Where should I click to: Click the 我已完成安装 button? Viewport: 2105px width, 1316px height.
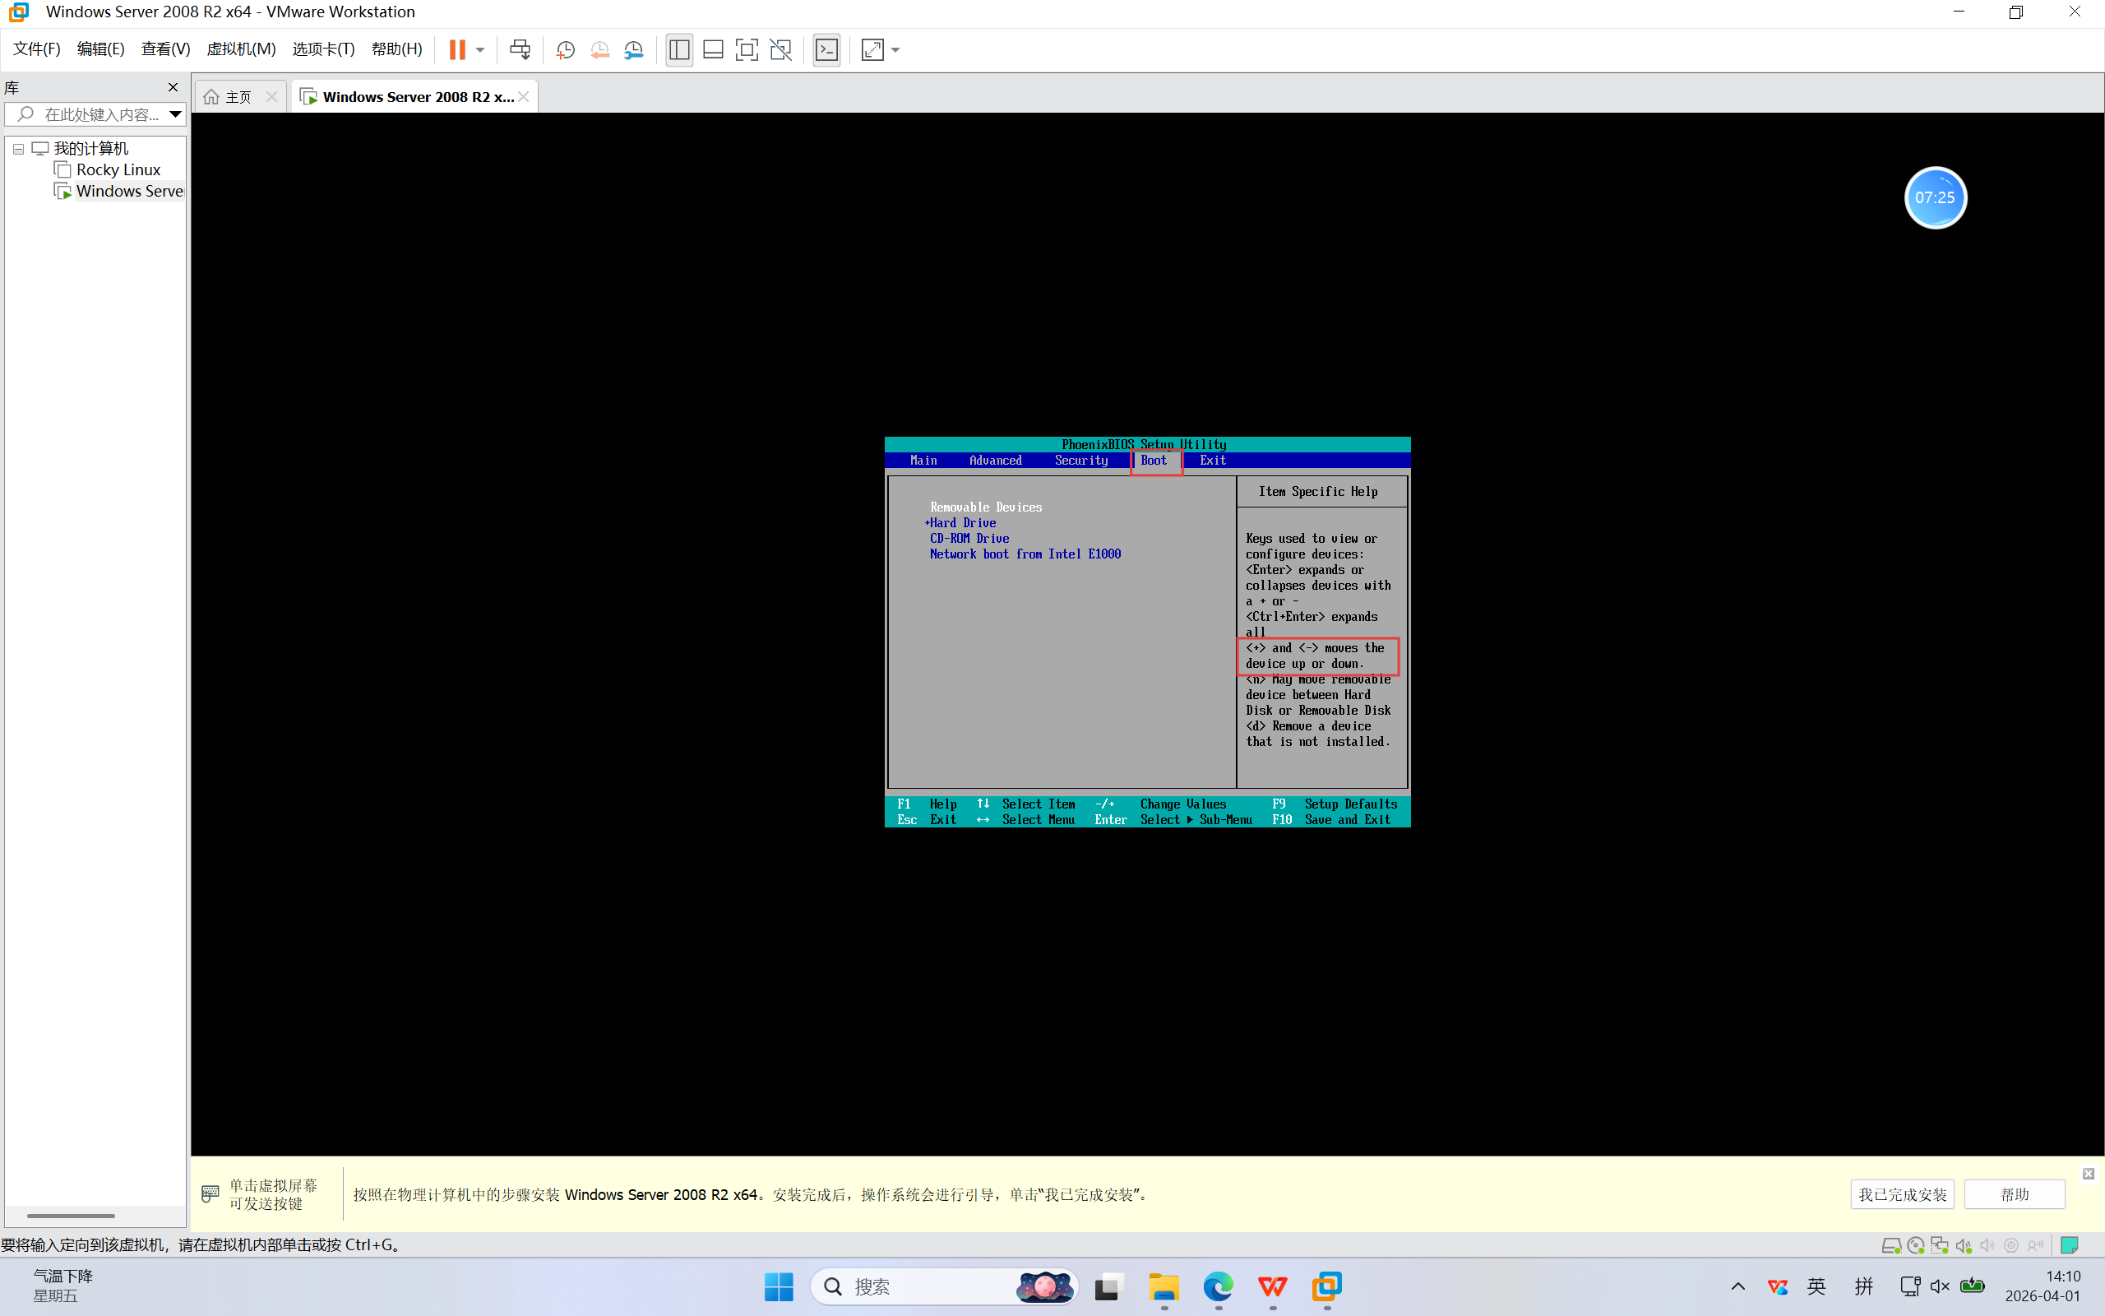[1901, 1194]
